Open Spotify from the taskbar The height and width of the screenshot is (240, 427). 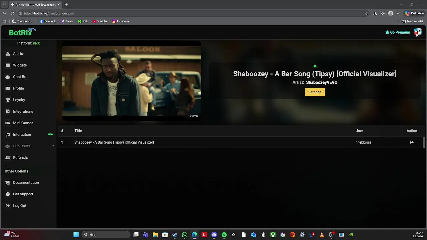[x=224, y=235]
